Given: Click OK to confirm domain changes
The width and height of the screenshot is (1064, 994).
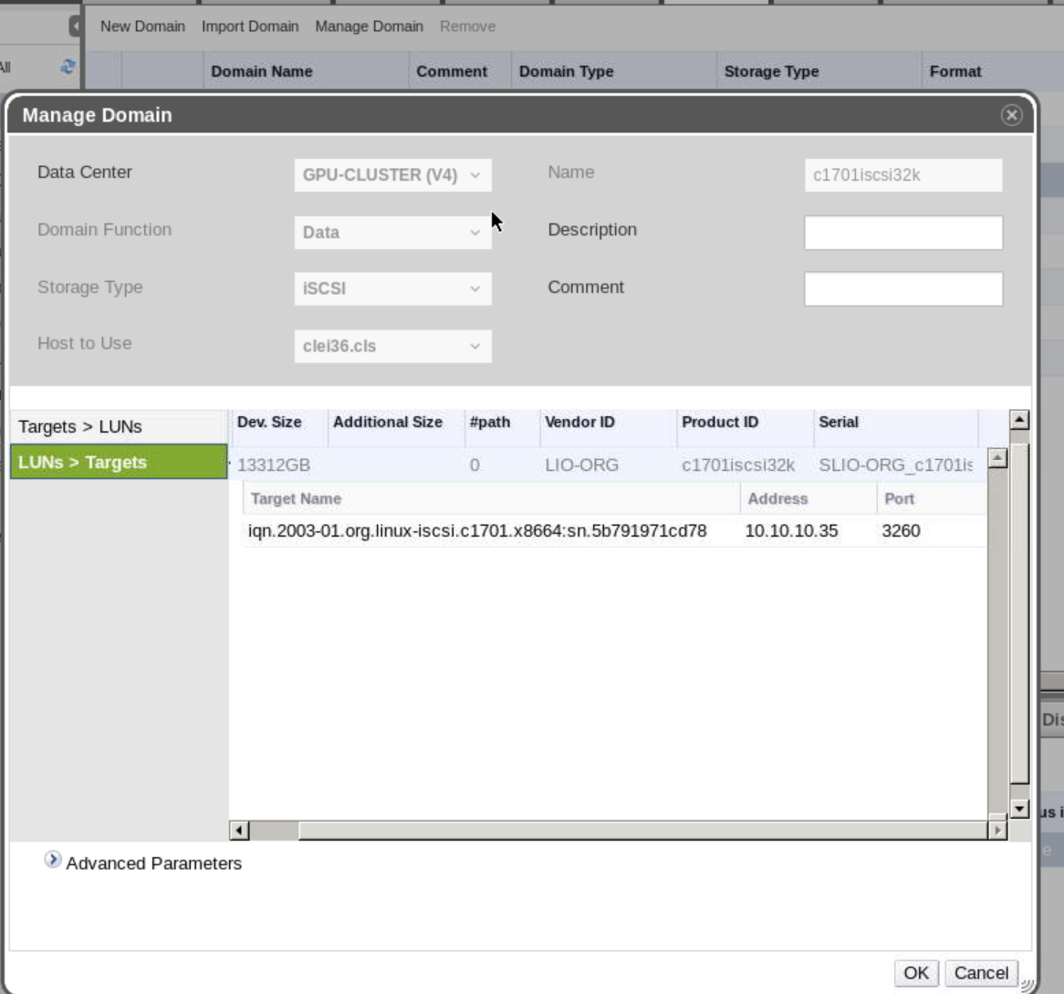Looking at the screenshot, I should (915, 973).
